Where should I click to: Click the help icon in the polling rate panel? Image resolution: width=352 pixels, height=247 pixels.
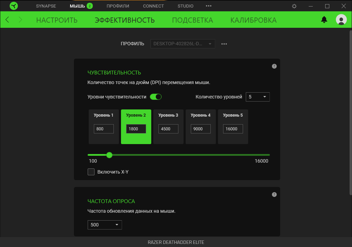tap(274, 194)
